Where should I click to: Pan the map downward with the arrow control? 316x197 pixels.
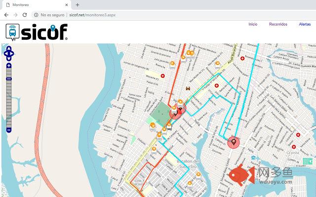point(9,59)
